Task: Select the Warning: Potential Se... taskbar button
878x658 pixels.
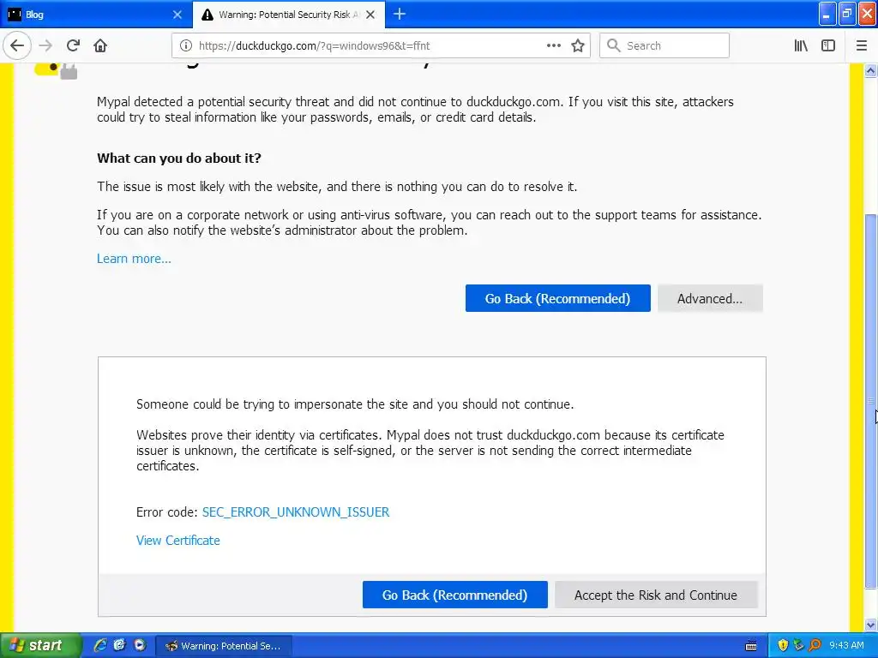Action: coord(223,646)
